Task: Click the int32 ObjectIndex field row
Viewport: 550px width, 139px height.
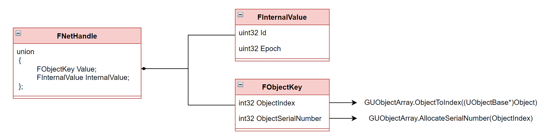Action: (282, 103)
